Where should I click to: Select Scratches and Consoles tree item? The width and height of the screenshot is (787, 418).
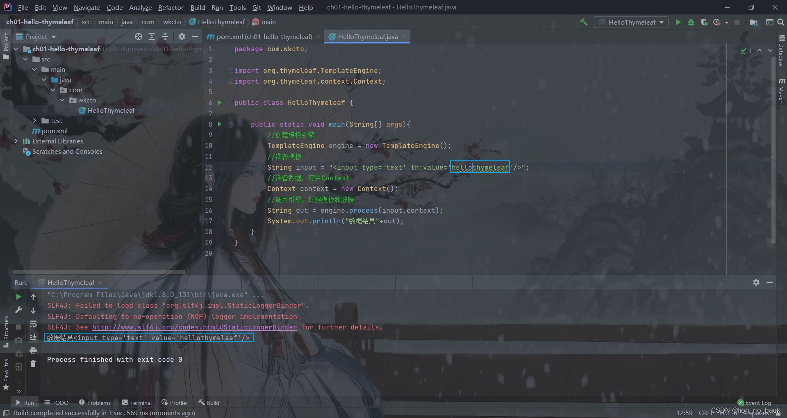point(63,151)
